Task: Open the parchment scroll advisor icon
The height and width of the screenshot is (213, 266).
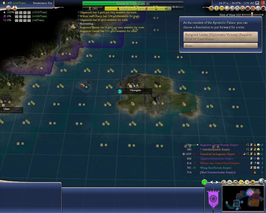Action: click(x=227, y=8)
